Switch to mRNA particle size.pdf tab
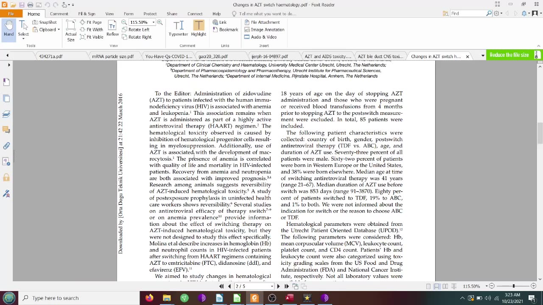 pos(112,56)
